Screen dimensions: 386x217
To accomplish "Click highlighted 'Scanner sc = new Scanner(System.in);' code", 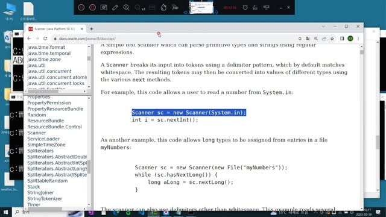I will pyautogui.click(x=189, y=113).
